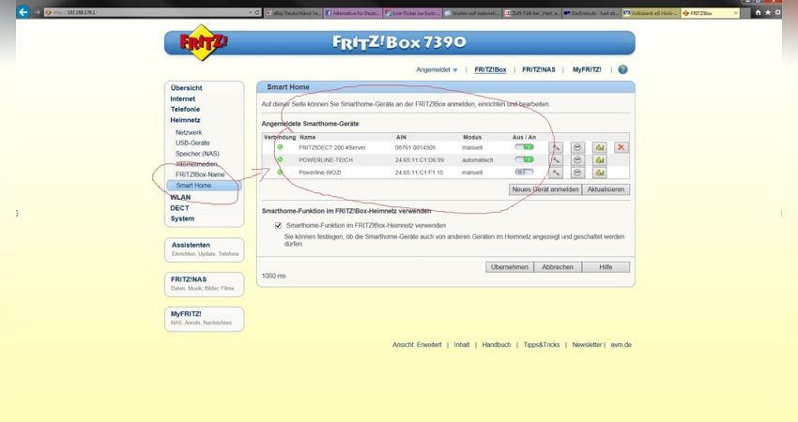Image resolution: width=798 pixels, height=422 pixels.
Task: Click the browser forward arrow
Action: [38, 12]
